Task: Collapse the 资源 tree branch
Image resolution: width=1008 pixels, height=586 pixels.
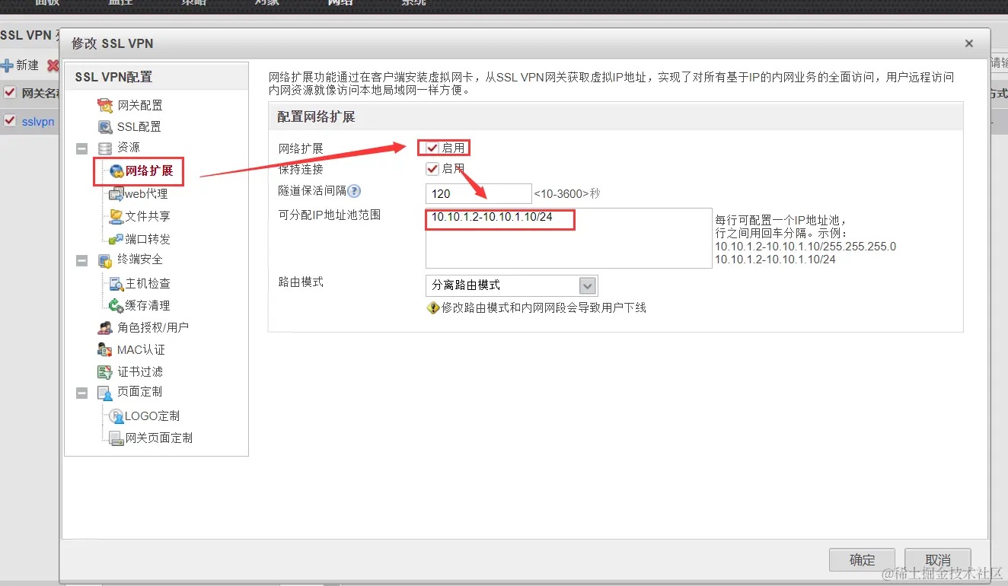Action: 82,148
